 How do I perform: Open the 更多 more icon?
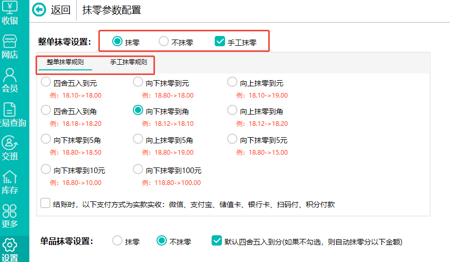[10, 215]
